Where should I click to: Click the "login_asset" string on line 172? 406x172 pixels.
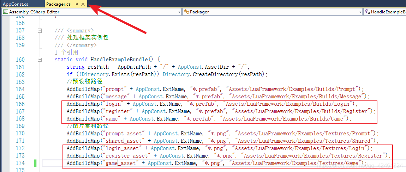pos(121,148)
